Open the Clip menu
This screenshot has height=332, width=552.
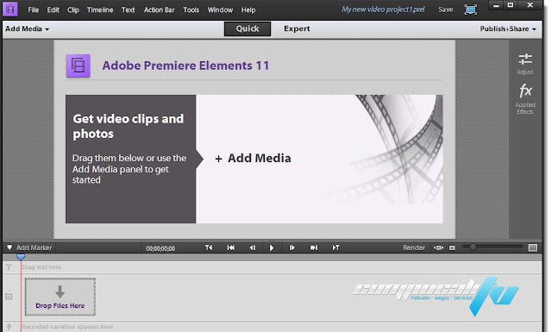(73, 9)
